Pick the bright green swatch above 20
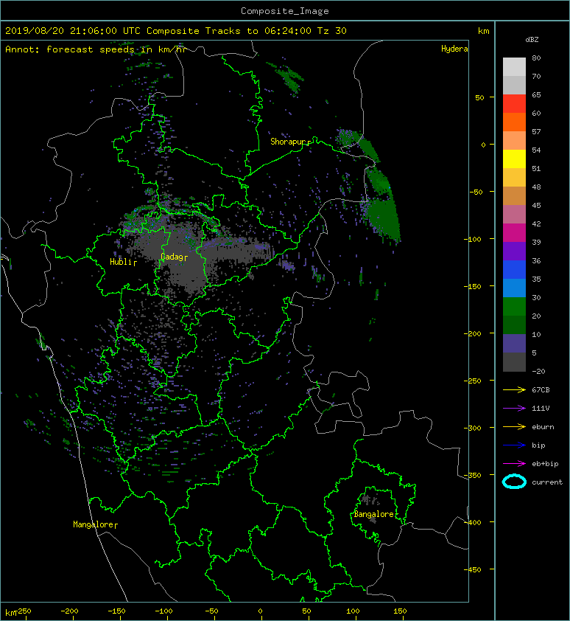The width and height of the screenshot is (570, 621). (x=514, y=307)
